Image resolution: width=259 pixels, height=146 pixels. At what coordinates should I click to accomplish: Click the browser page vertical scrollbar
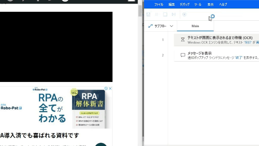point(140,11)
